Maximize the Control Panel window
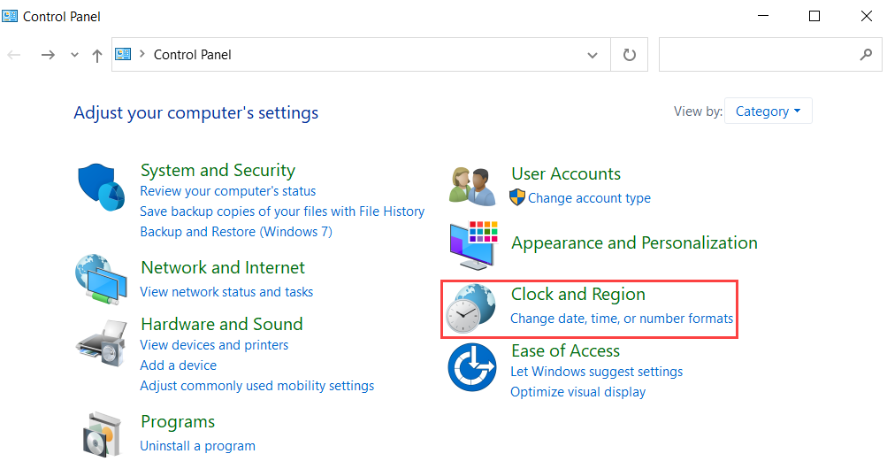This screenshot has height=469, width=887. point(814,16)
